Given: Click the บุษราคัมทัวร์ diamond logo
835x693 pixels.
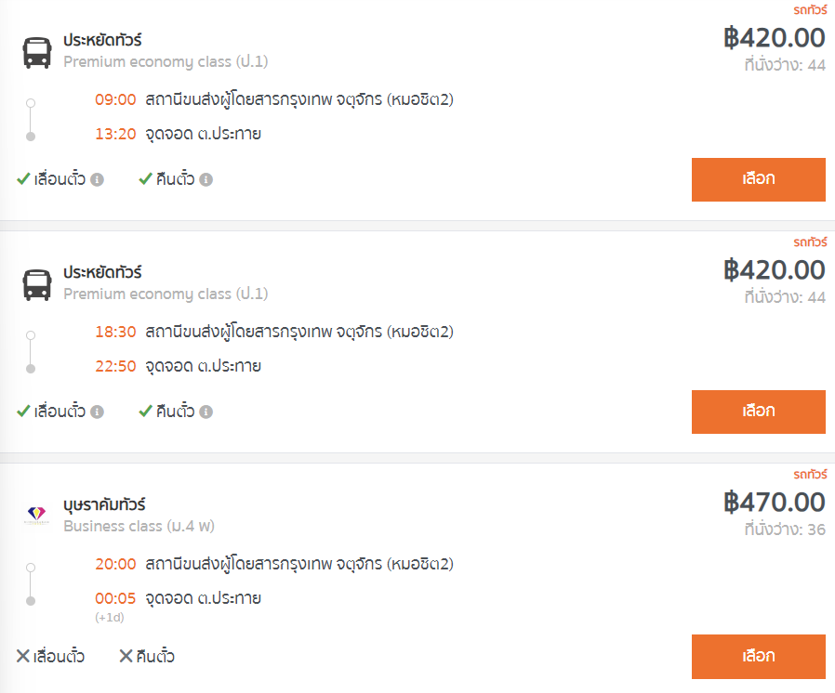Looking at the screenshot, I should pos(37,514).
